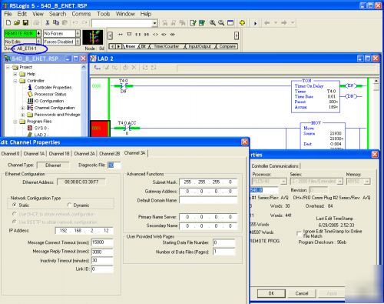Insert a new rung instruction icon

120,35
